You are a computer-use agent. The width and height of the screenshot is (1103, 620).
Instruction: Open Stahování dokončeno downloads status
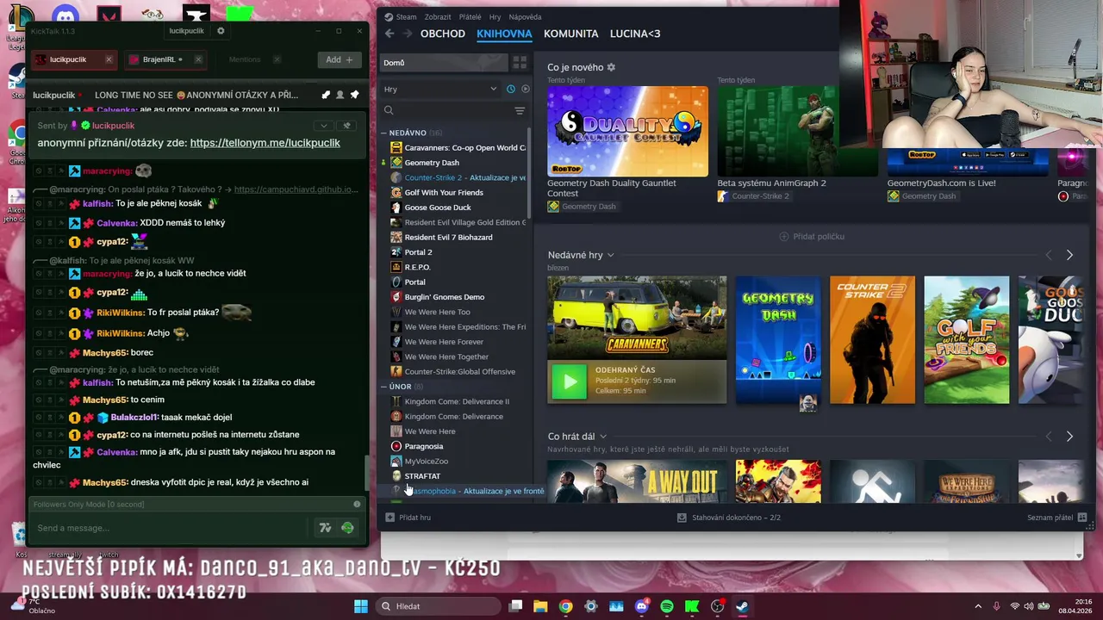pos(729,518)
